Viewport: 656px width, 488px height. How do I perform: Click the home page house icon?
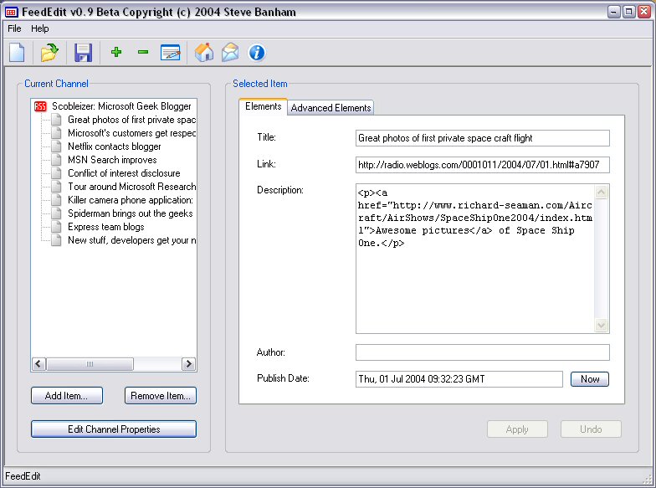[204, 53]
